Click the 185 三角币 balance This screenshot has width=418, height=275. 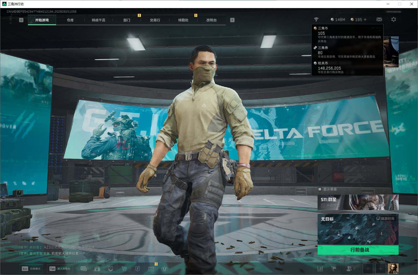point(356,20)
